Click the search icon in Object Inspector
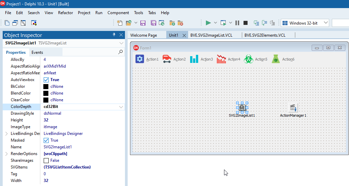This screenshot has width=349, height=186. [121, 52]
